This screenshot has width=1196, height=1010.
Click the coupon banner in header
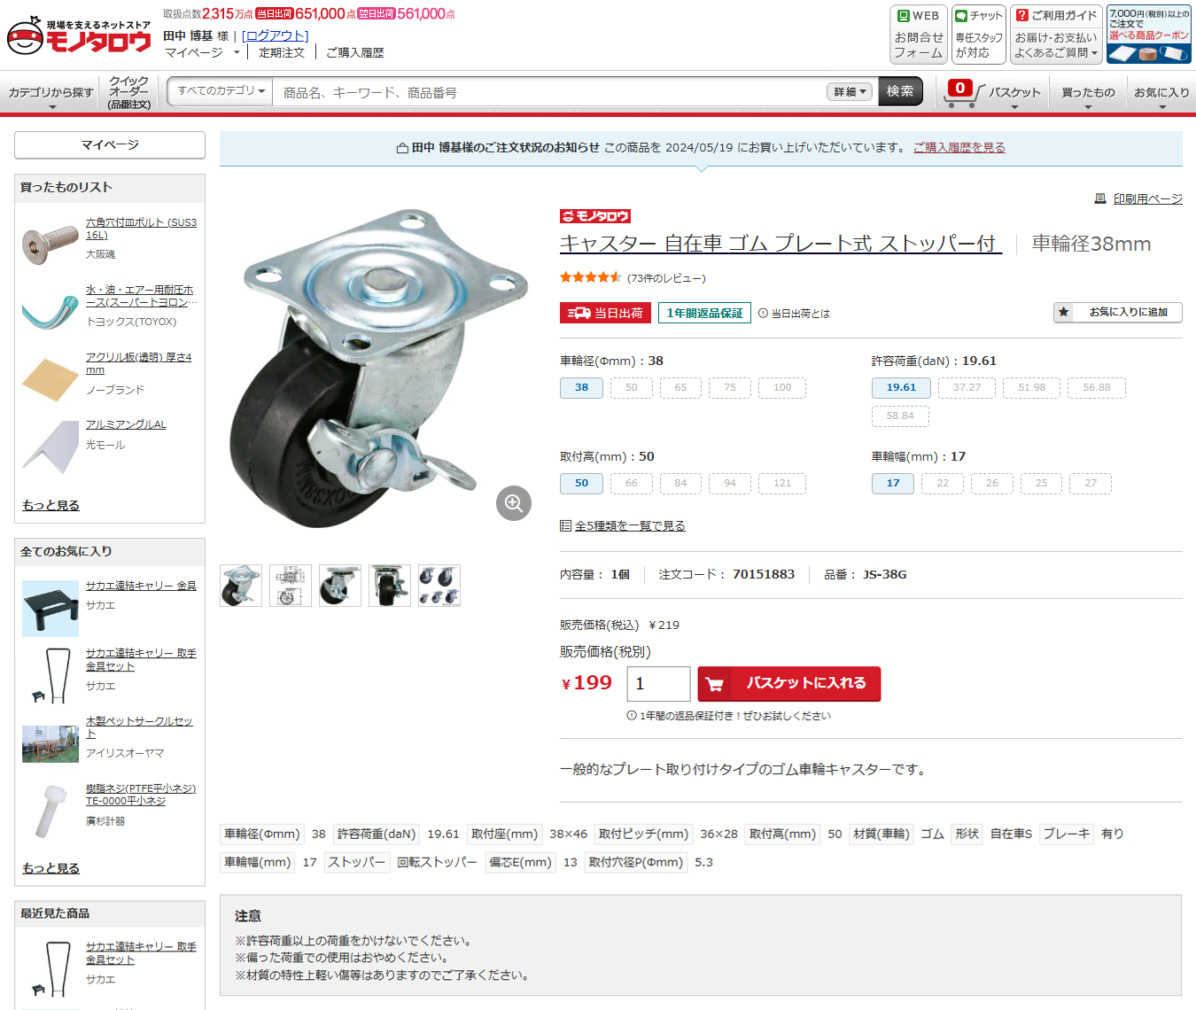pyautogui.click(x=1149, y=35)
